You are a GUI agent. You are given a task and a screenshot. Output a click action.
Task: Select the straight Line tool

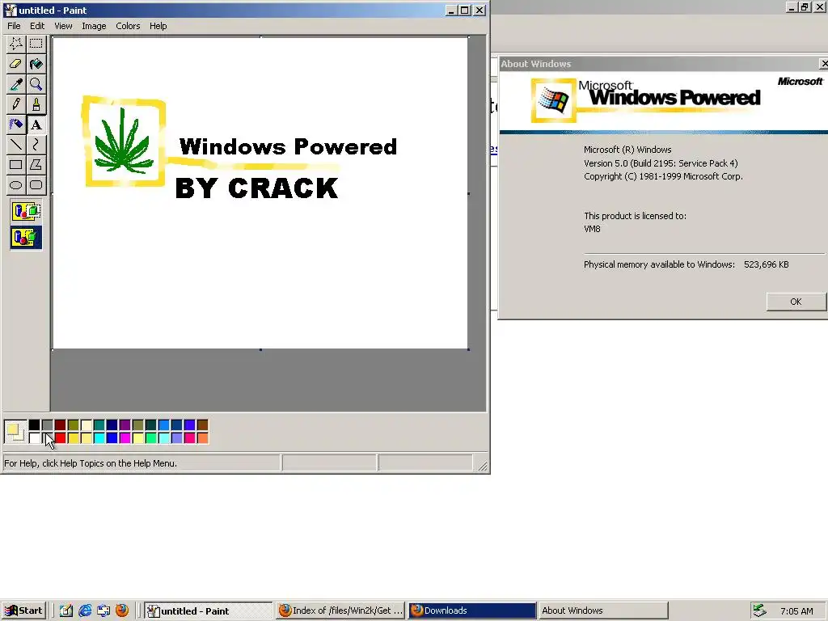pyautogui.click(x=16, y=144)
